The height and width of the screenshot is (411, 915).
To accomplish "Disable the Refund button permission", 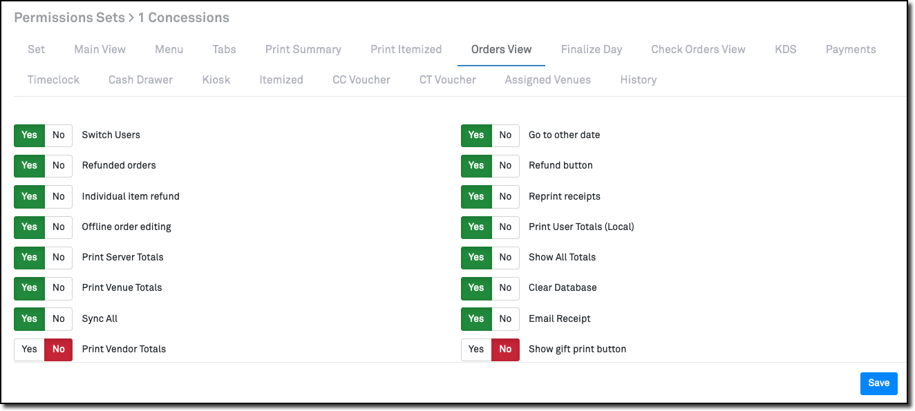I will coord(505,166).
